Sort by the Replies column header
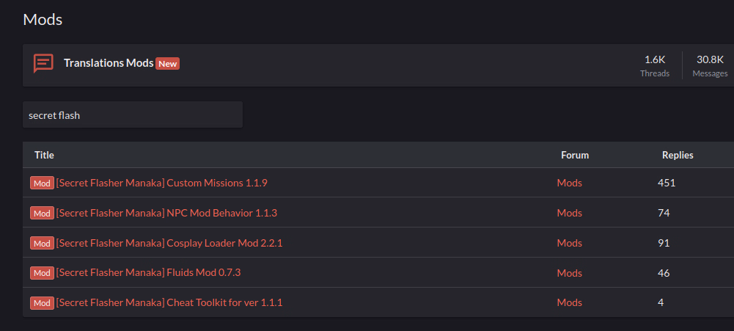 (678, 155)
